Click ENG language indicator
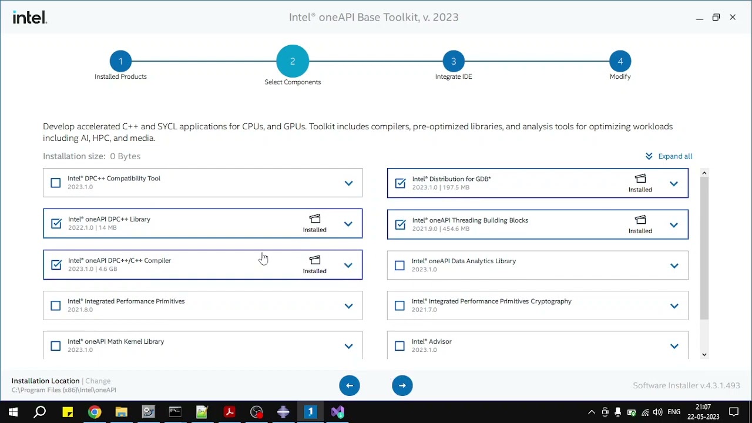 point(674,412)
